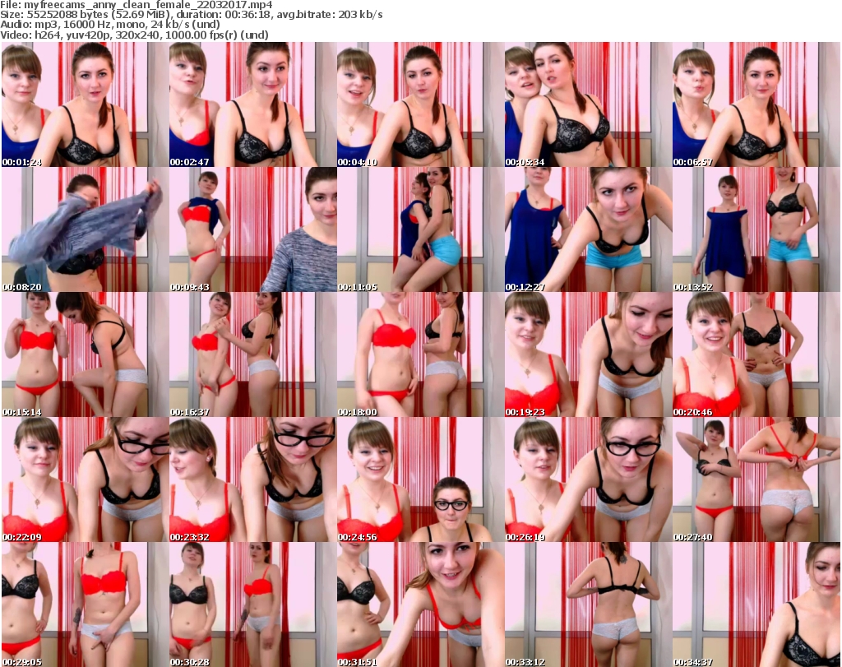Viewport: 842px width, 667px height.
Task: View the frame marked 00:19:23
Action: click(589, 354)
